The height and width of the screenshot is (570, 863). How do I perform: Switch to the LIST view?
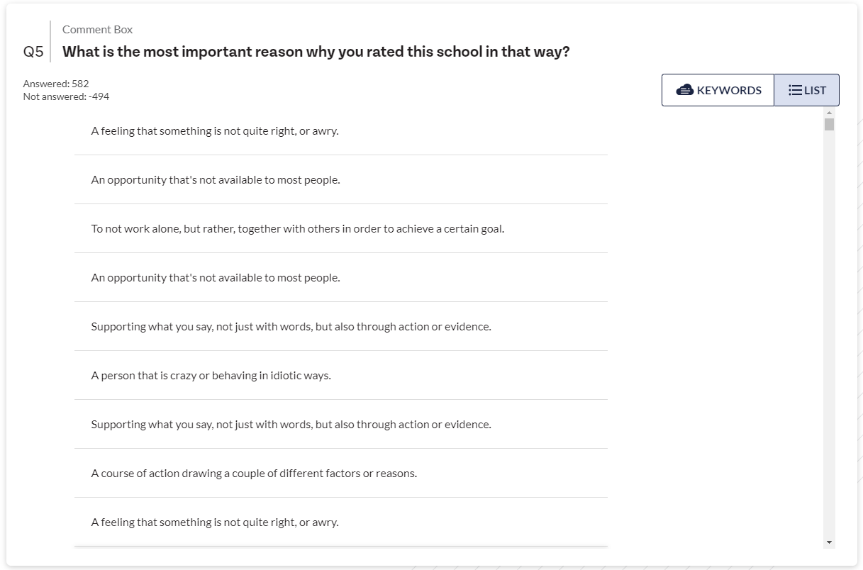coord(806,90)
